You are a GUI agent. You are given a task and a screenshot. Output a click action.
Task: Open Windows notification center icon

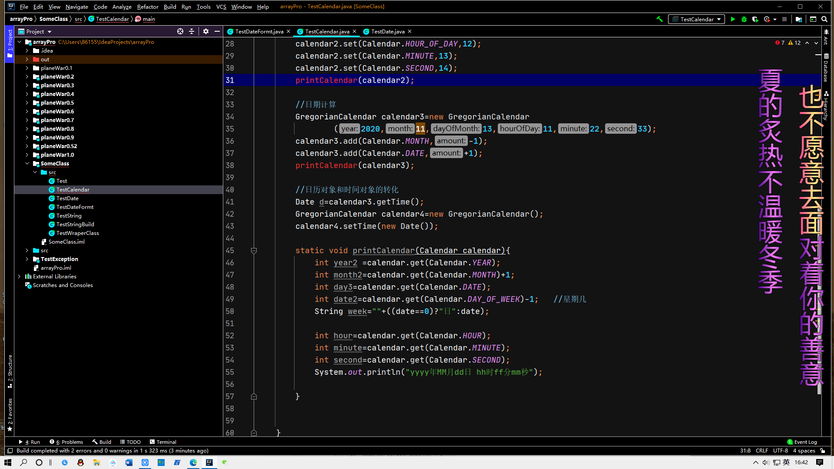click(820, 462)
